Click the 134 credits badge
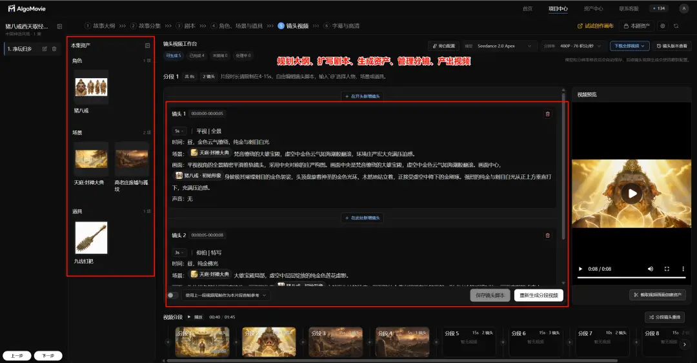The height and width of the screenshot is (363, 697). tap(659, 8)
